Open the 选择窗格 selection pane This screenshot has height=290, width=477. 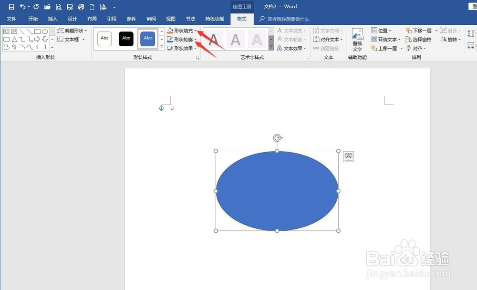419,40
